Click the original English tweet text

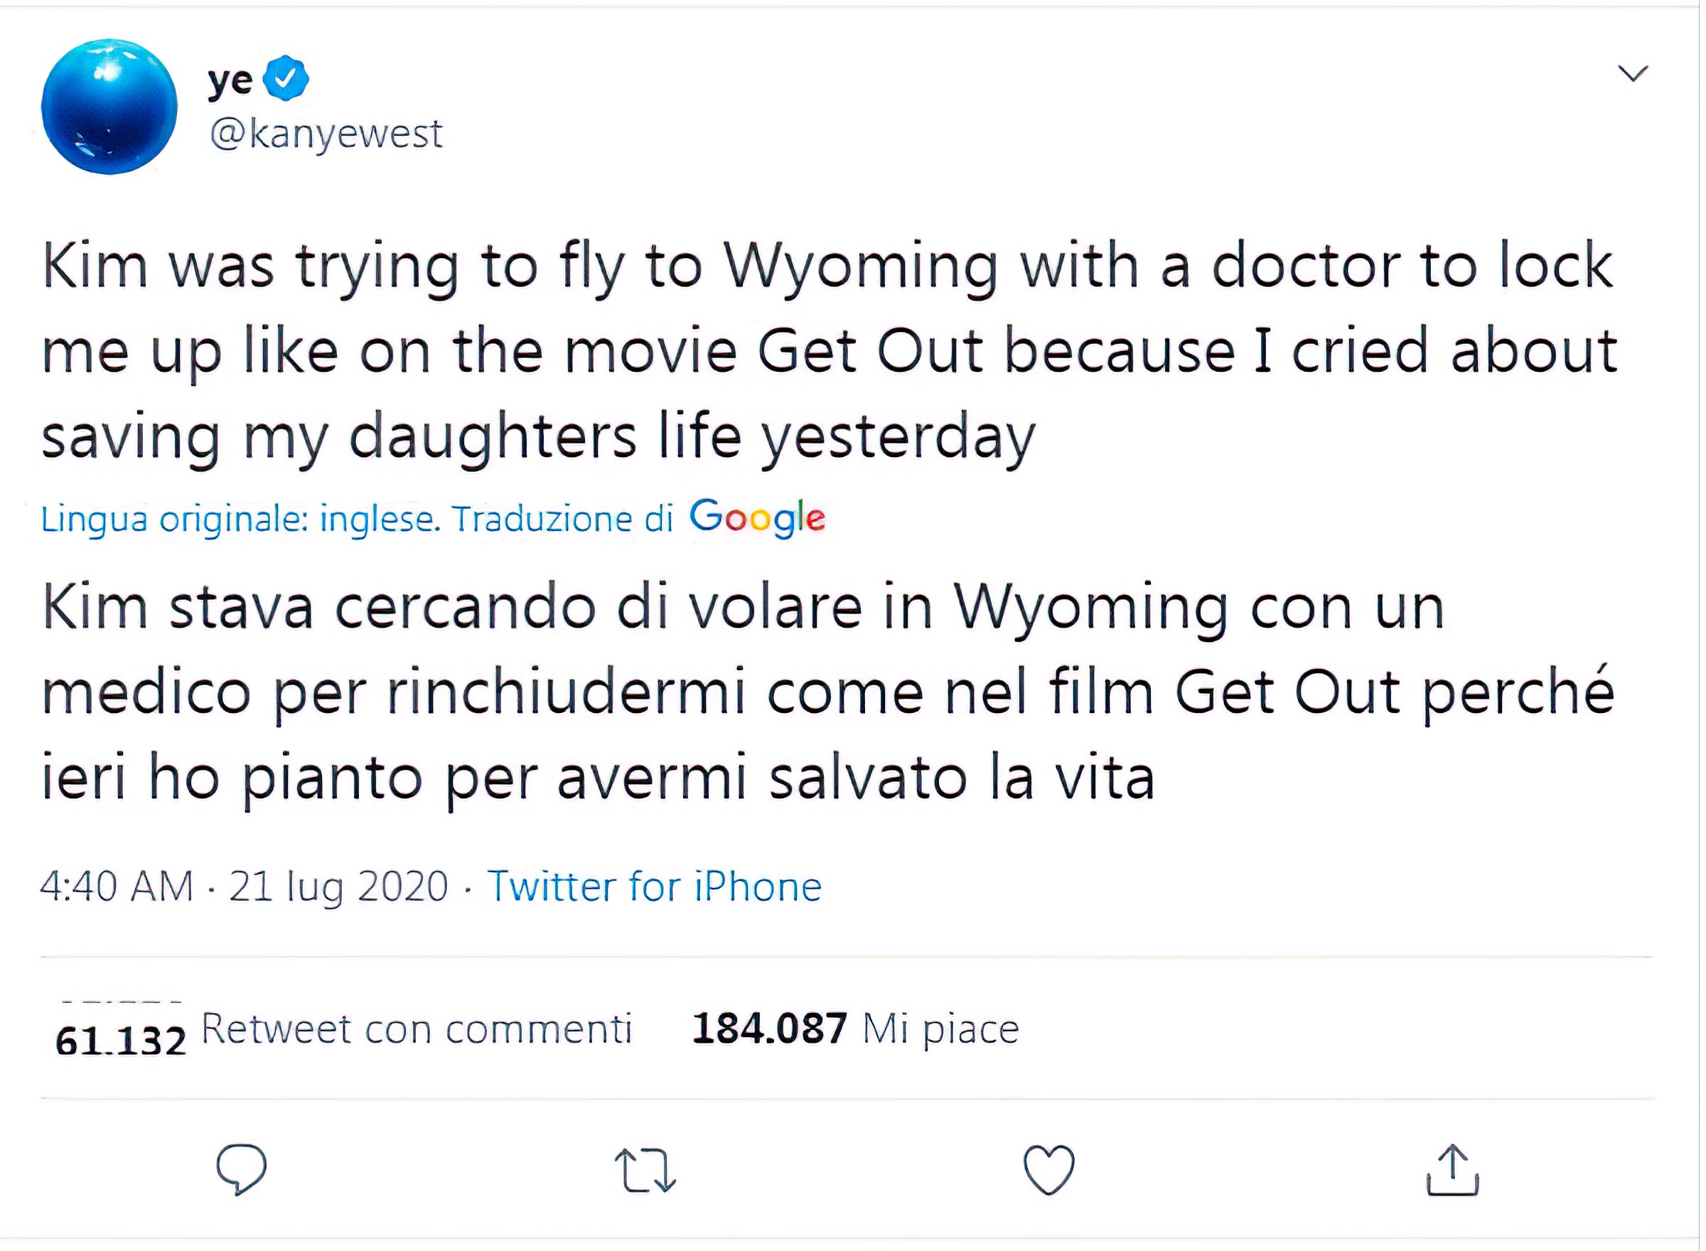pyautogui.click(x=829, y=350)
